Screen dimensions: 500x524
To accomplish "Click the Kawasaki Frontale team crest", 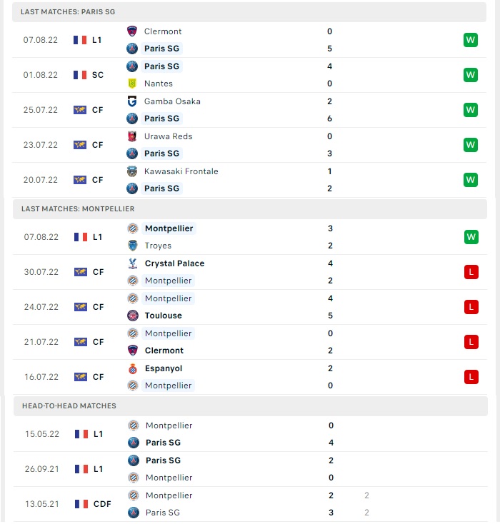I will 132,171.
